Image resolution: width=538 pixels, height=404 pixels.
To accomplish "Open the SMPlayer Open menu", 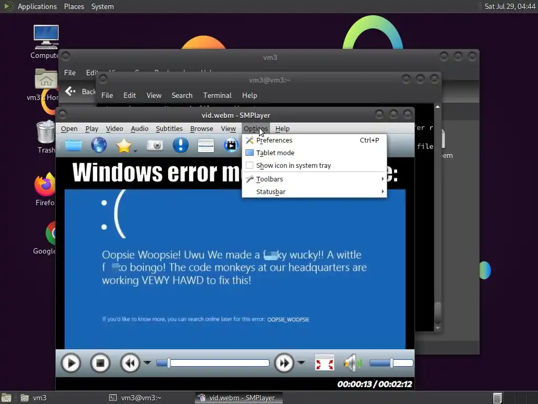I will click(69, 128).
